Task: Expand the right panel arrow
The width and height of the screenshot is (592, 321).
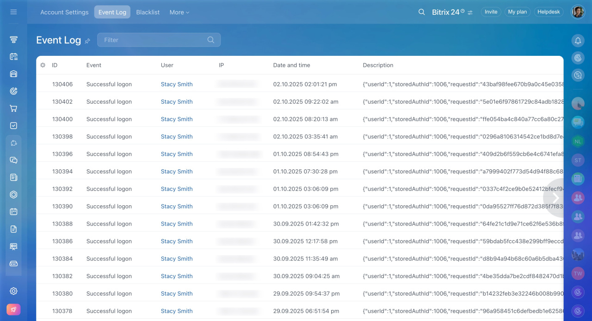Action: pyautogui.click(x=555, y=198)
